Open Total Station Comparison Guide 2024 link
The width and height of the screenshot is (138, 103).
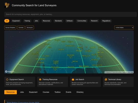23,102
